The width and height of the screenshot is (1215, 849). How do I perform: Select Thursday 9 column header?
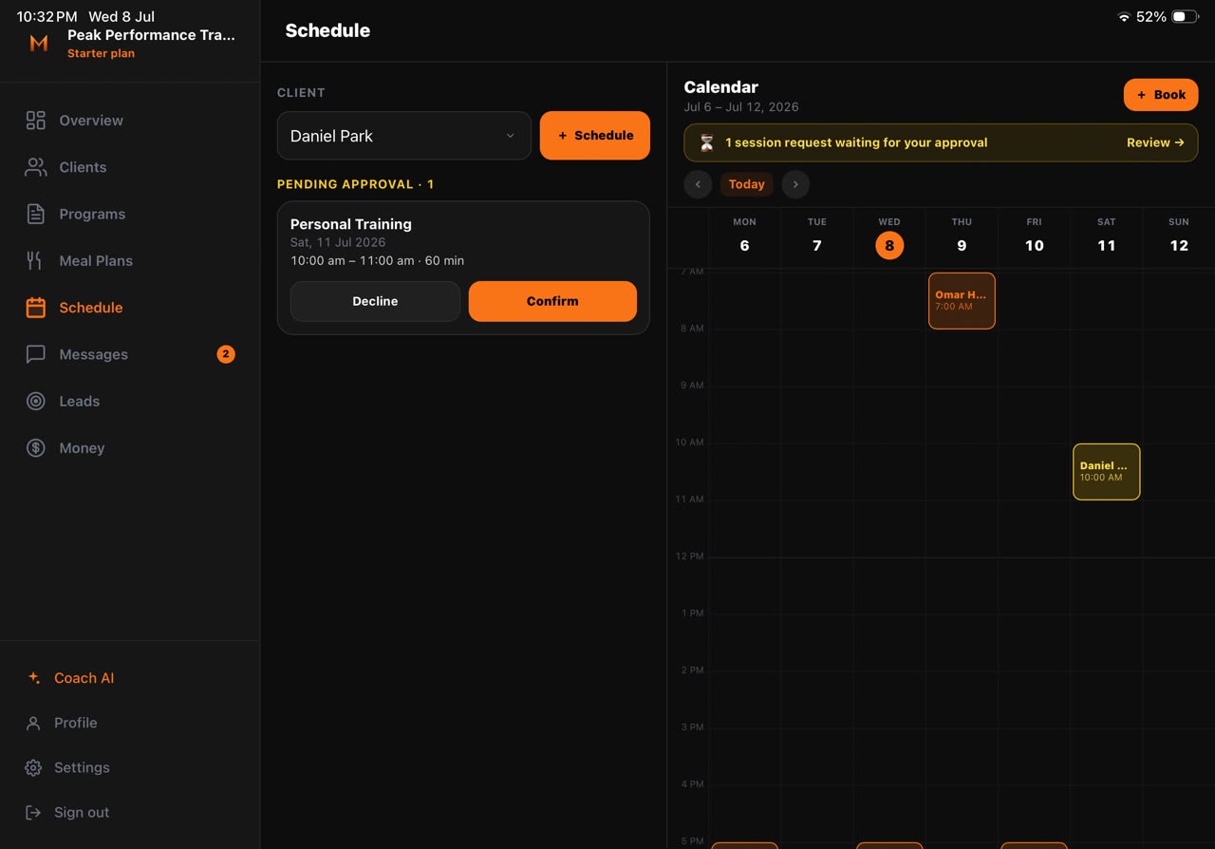tap(962, 236)
